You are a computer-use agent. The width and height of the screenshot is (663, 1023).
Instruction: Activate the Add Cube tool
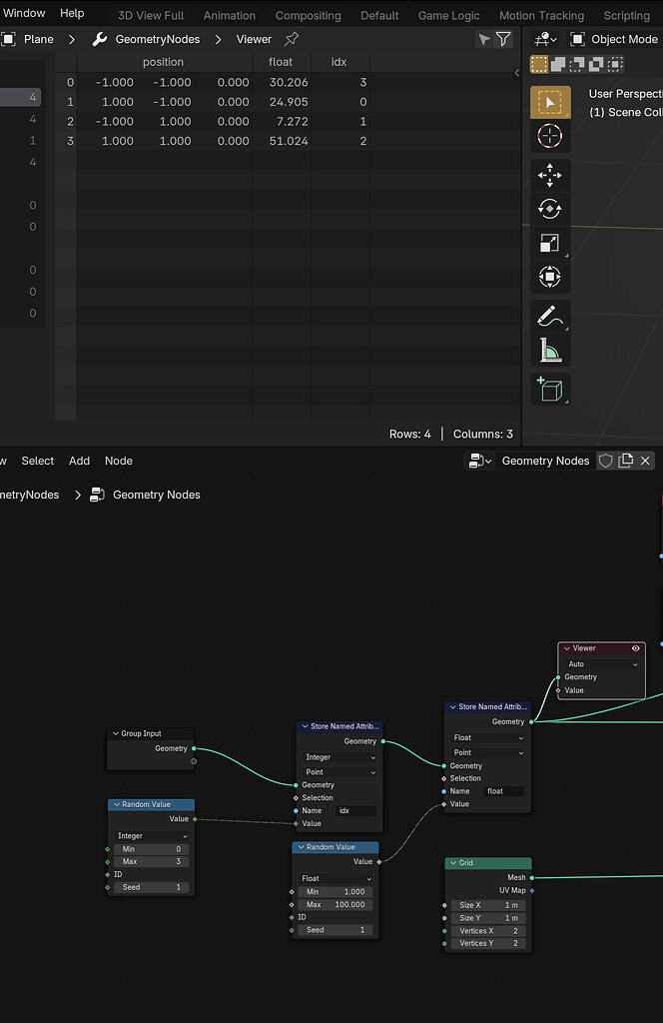click(550, 390)
